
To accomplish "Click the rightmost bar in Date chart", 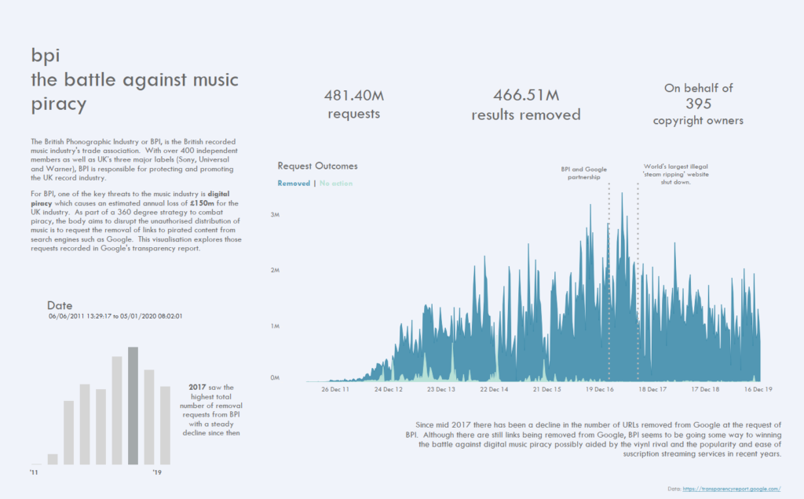I will 165,424.
